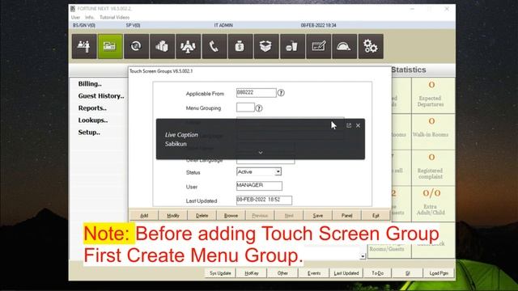The width and height of the screenshot is (518, 291).
Task: Open the front desk guests module icon
Action: 84,47
